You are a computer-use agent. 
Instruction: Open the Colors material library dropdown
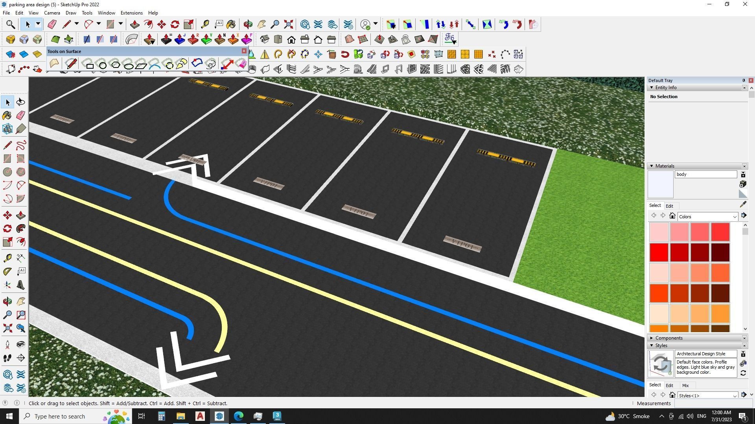(707, 217)
